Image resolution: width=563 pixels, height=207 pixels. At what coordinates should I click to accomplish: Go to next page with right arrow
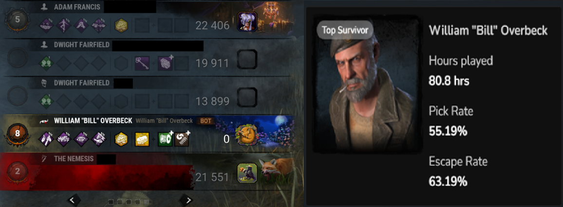tap(186, 200)
